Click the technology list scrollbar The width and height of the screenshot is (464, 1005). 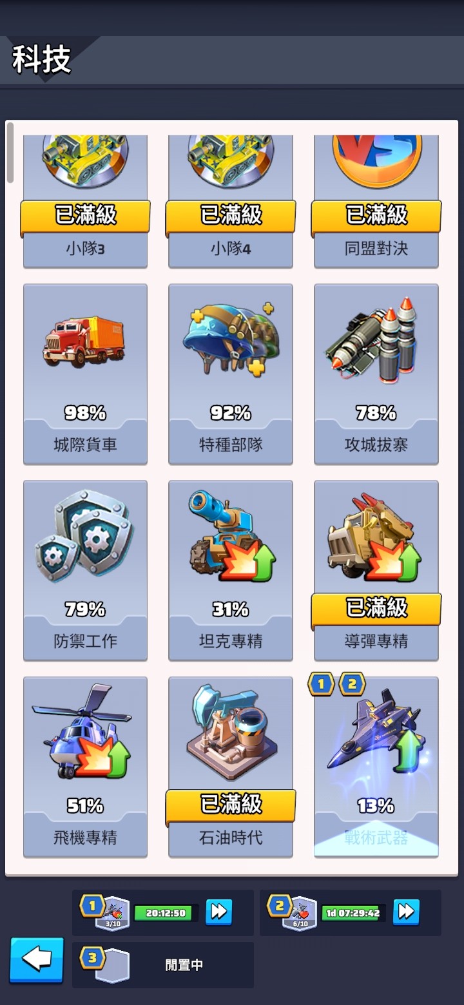(10, 152)
